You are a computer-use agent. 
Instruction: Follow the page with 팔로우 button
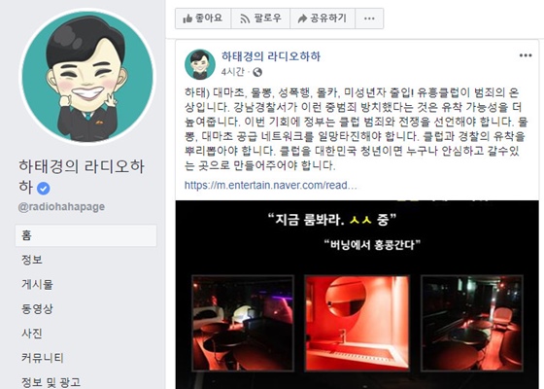click(260, 18)
